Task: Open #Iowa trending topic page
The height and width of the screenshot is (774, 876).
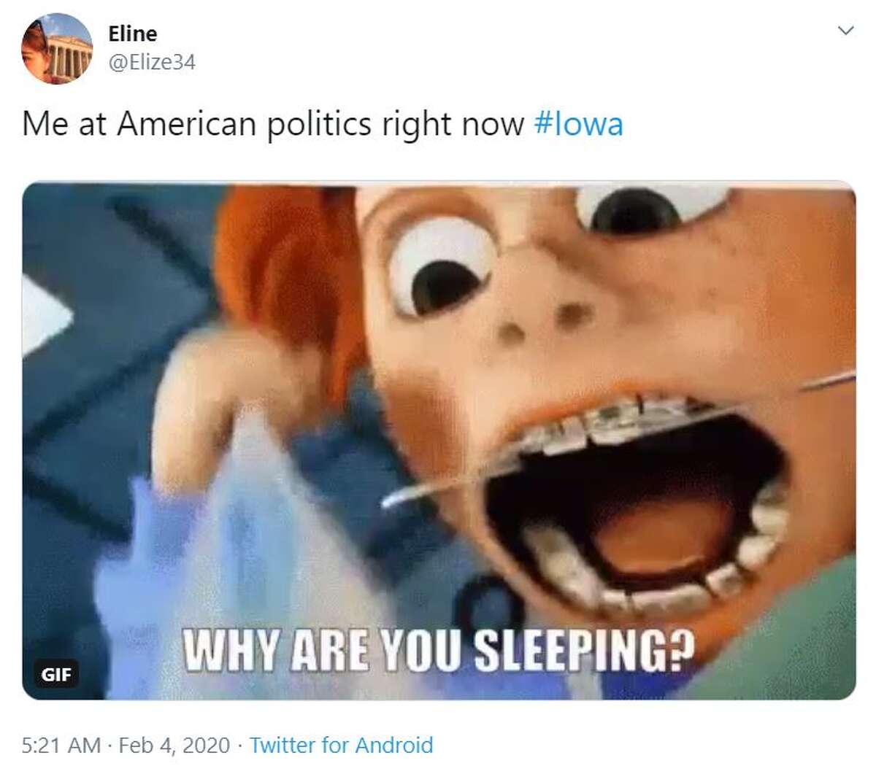Action: [580, 125]
